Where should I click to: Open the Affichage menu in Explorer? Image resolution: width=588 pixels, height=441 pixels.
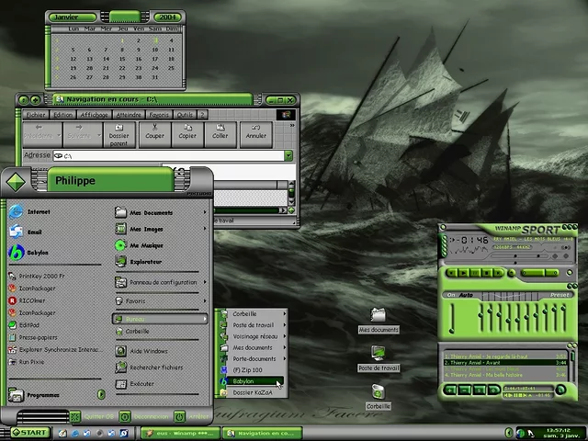click(x=92, y=115)
